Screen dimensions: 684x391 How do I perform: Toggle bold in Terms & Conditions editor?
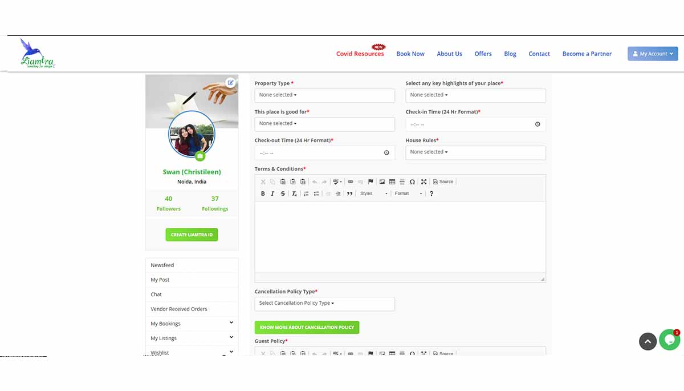pos(263,194)
